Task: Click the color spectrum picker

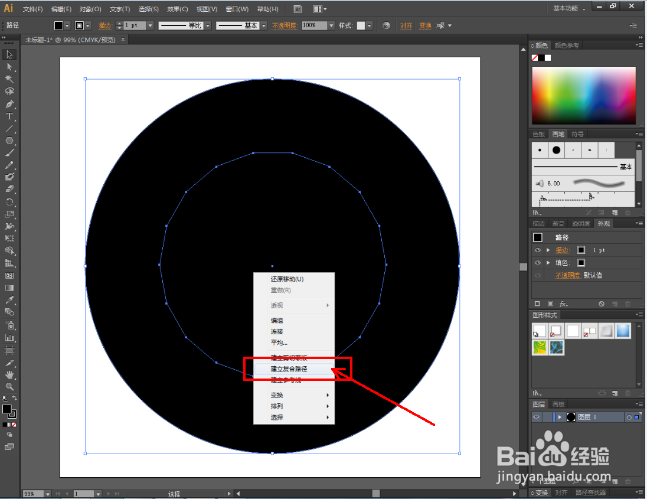Action: (x=584, y=95)
